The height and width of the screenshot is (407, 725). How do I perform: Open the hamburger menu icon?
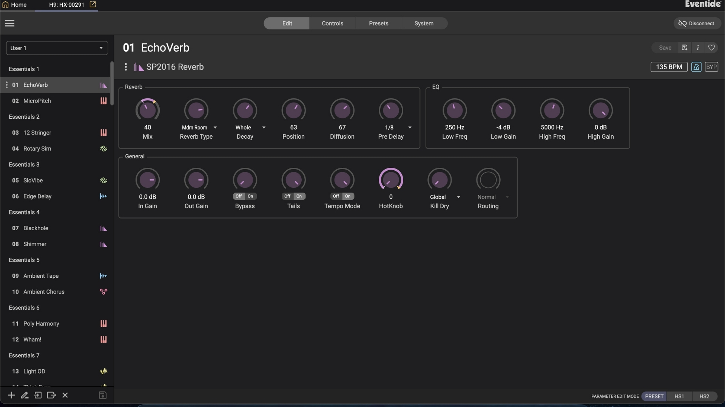[9, 23]
